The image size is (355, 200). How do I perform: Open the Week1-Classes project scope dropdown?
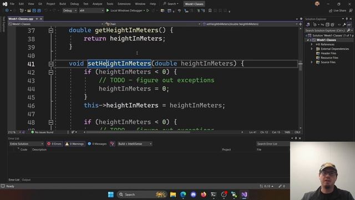click(56, 24)
